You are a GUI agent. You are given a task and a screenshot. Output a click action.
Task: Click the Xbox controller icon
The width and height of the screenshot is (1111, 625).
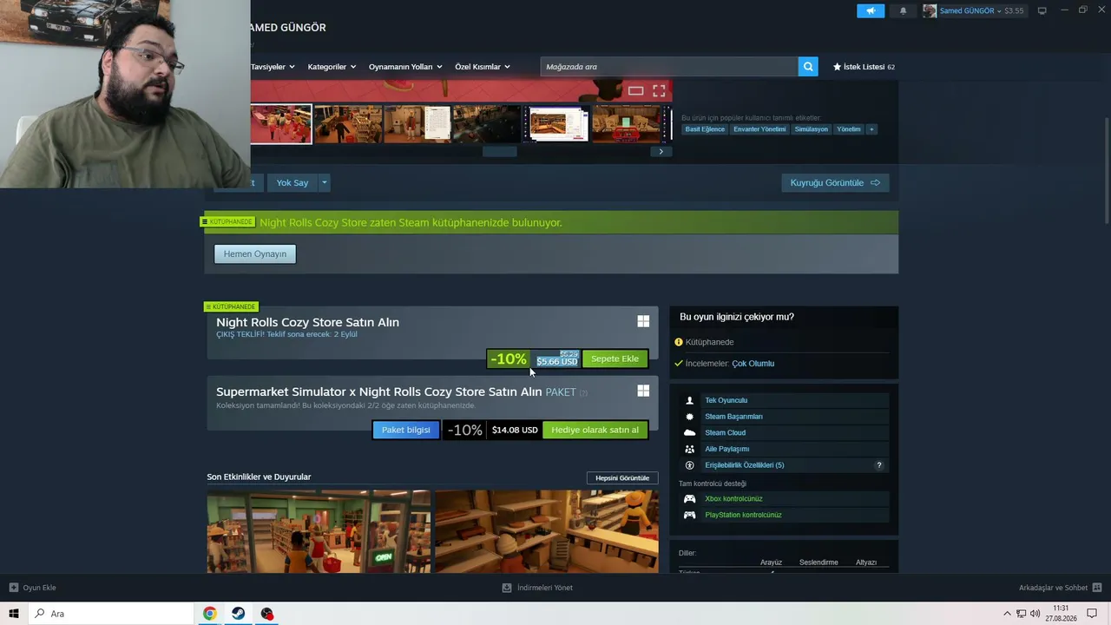pos(690,498)
